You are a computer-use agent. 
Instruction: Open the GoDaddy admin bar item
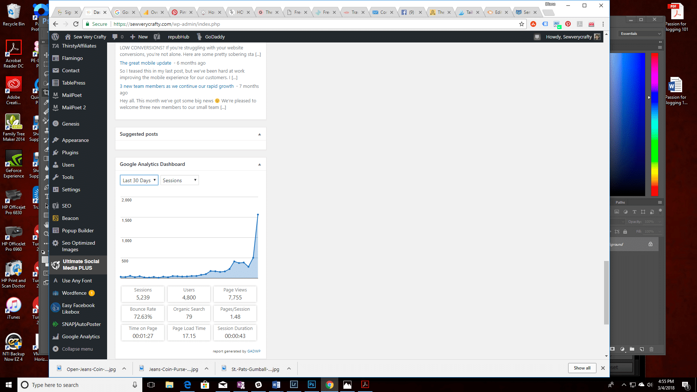[x=211, y=37]
